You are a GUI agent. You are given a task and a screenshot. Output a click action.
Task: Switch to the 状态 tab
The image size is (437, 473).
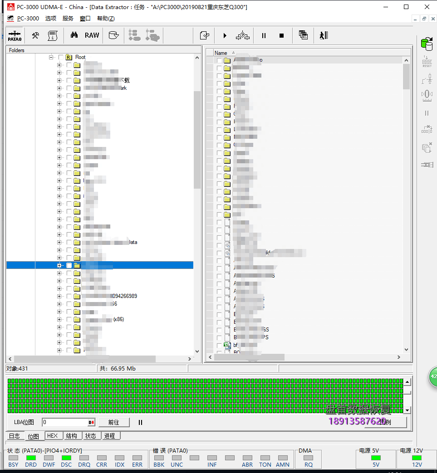91,436
